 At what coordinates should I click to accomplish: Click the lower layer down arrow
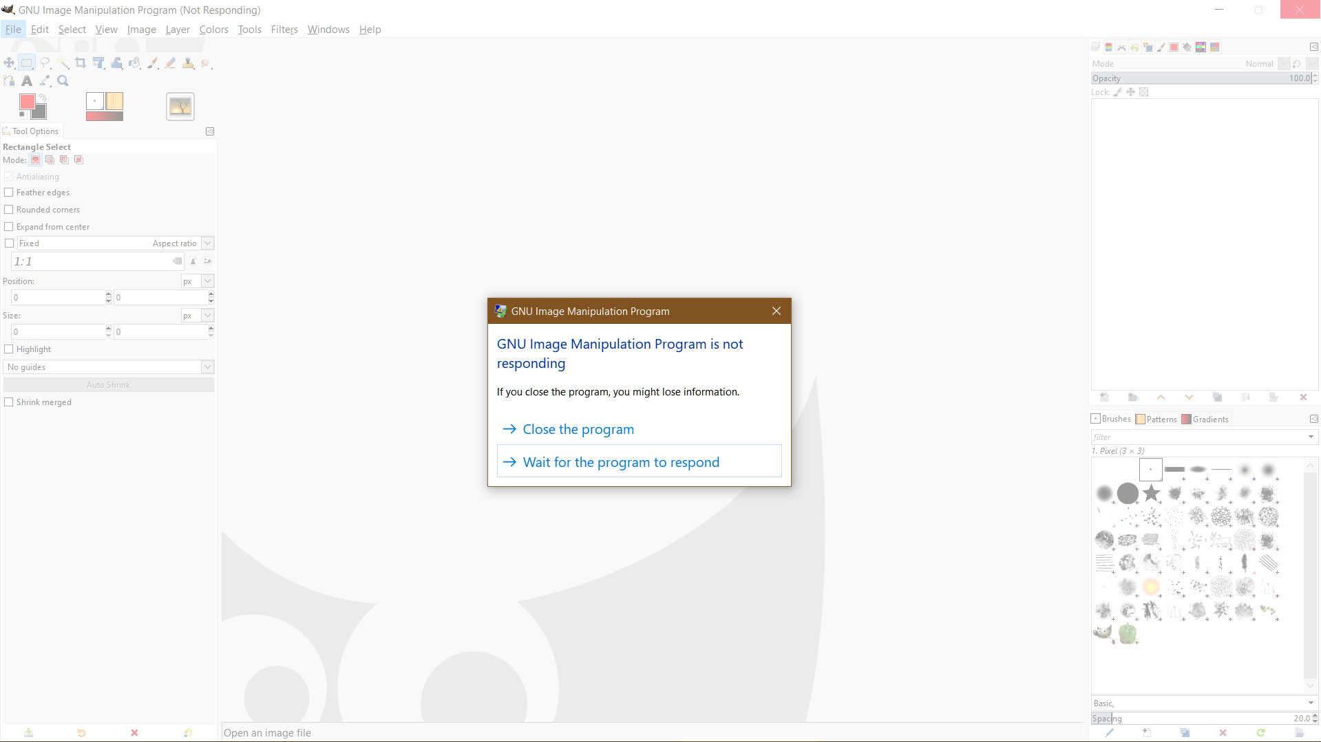pos(1189,397)
